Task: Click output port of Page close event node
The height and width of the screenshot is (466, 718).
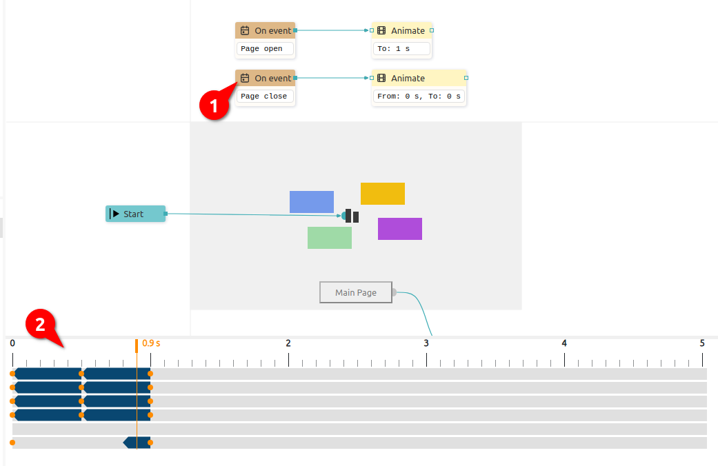Action: (x=295, y=78)
